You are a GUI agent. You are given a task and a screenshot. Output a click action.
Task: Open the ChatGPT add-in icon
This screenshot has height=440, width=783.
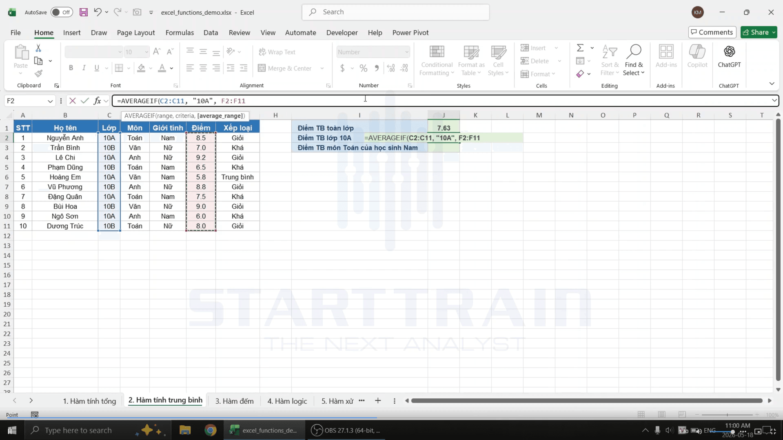[729, 52]
